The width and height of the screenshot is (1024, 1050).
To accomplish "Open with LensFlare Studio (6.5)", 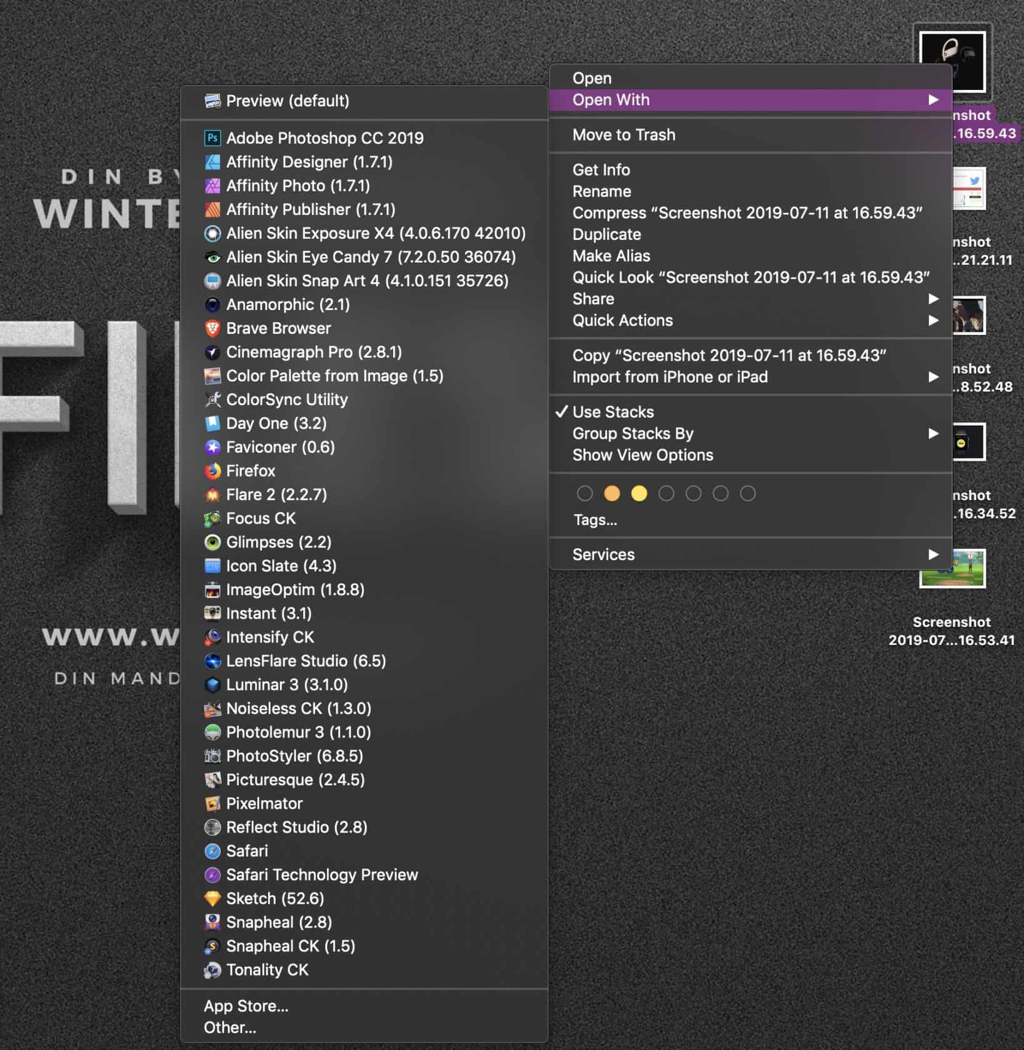I will pyautogui.click(x=364, y=661).
